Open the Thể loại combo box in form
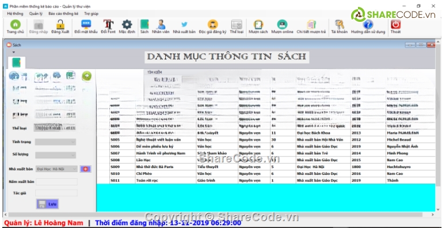Screen dimensions: 442x228 point(55,128)
